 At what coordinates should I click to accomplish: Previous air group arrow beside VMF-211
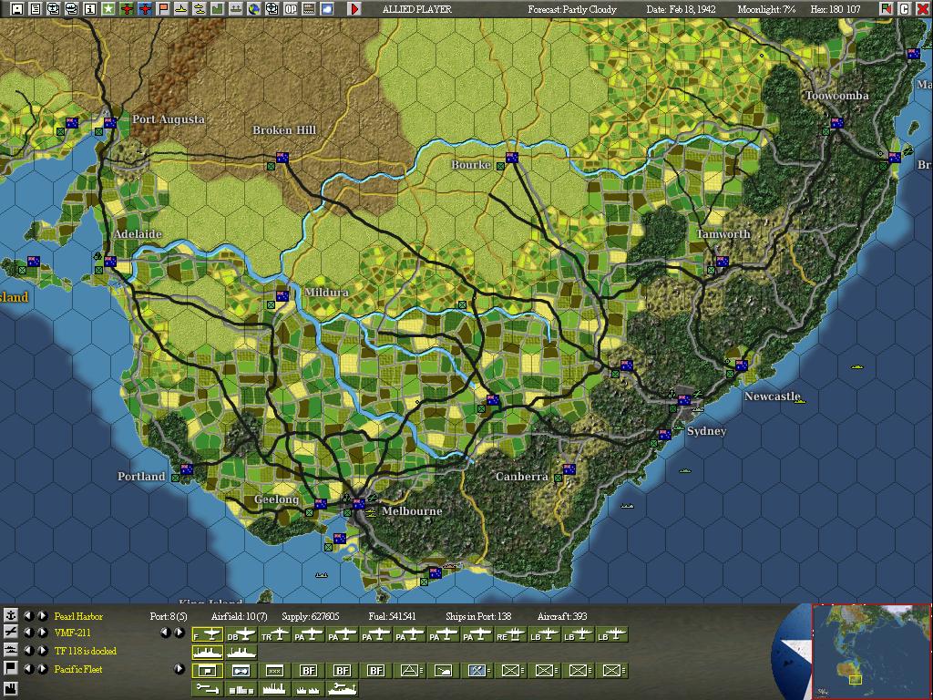click(x=28, y=633)
